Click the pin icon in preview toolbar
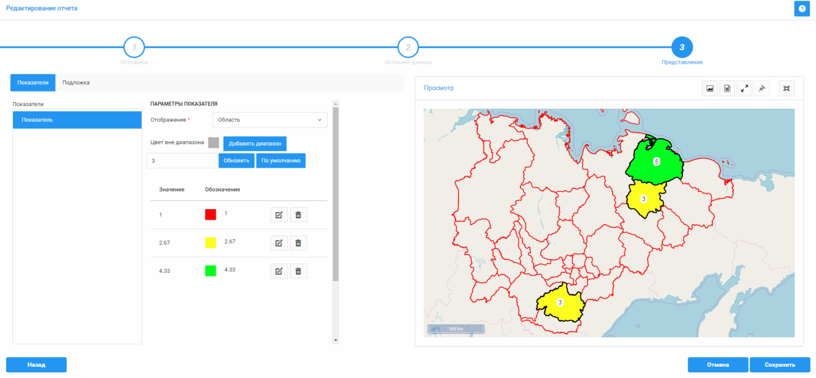The width and height of the screenshot is (816, 378). pos(762,88)
